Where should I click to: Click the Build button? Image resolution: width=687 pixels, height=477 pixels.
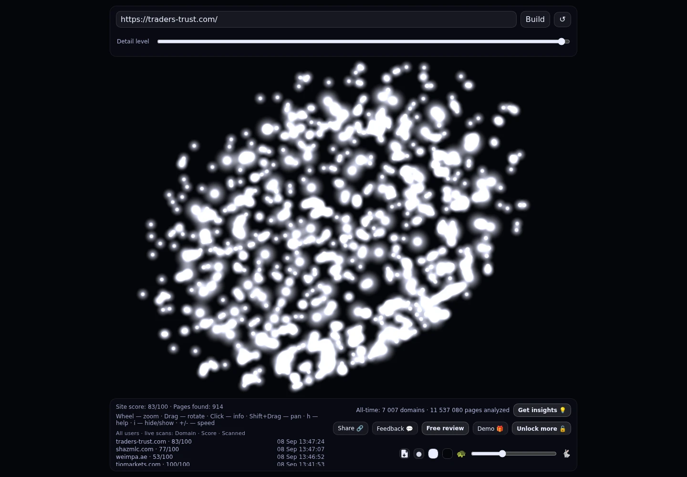(x=535, y=20)
